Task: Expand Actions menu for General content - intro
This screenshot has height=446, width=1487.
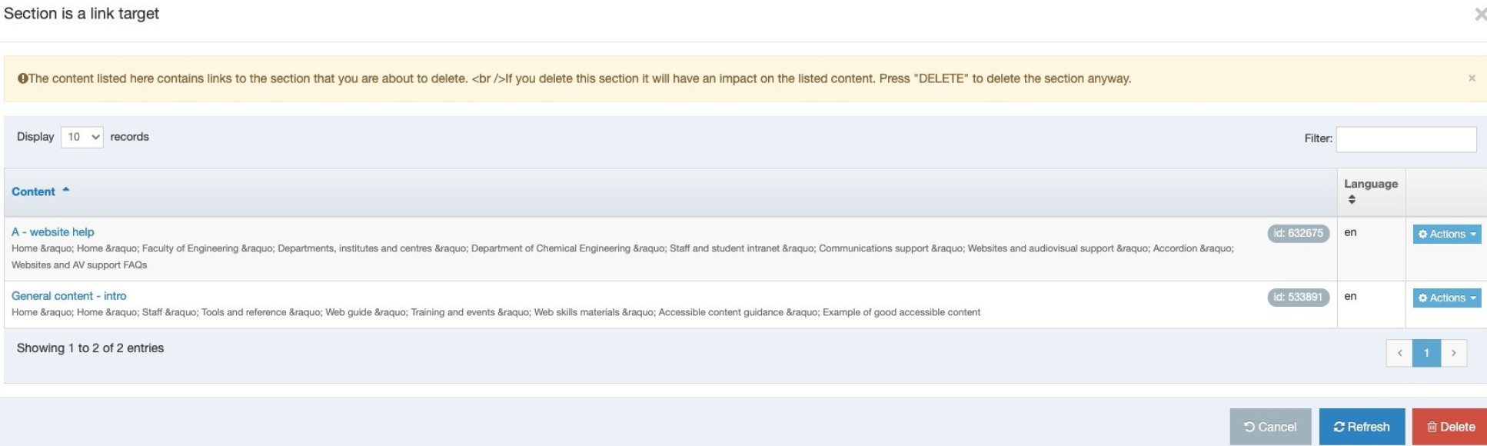Action: [1446, 298]
